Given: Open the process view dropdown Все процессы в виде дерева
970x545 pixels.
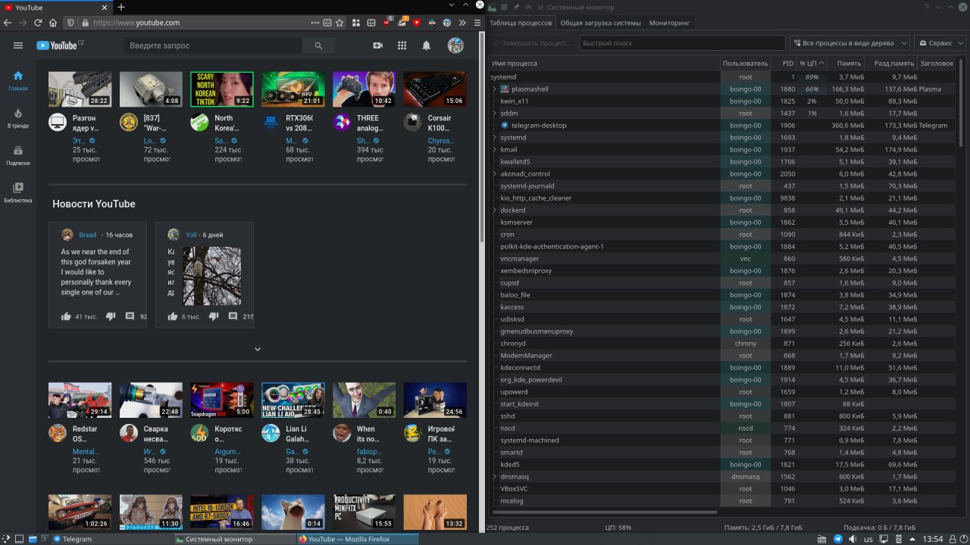Looking at the screenshot, I should coord(850,43).
